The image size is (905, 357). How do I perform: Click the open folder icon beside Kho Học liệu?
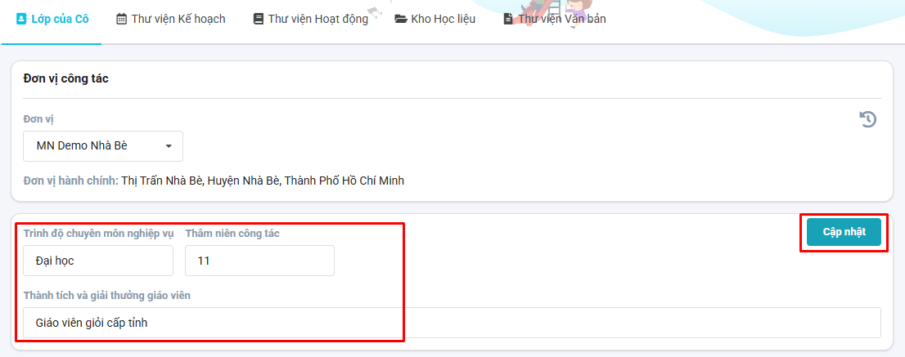pyautogui.click(x=401, y=19)
